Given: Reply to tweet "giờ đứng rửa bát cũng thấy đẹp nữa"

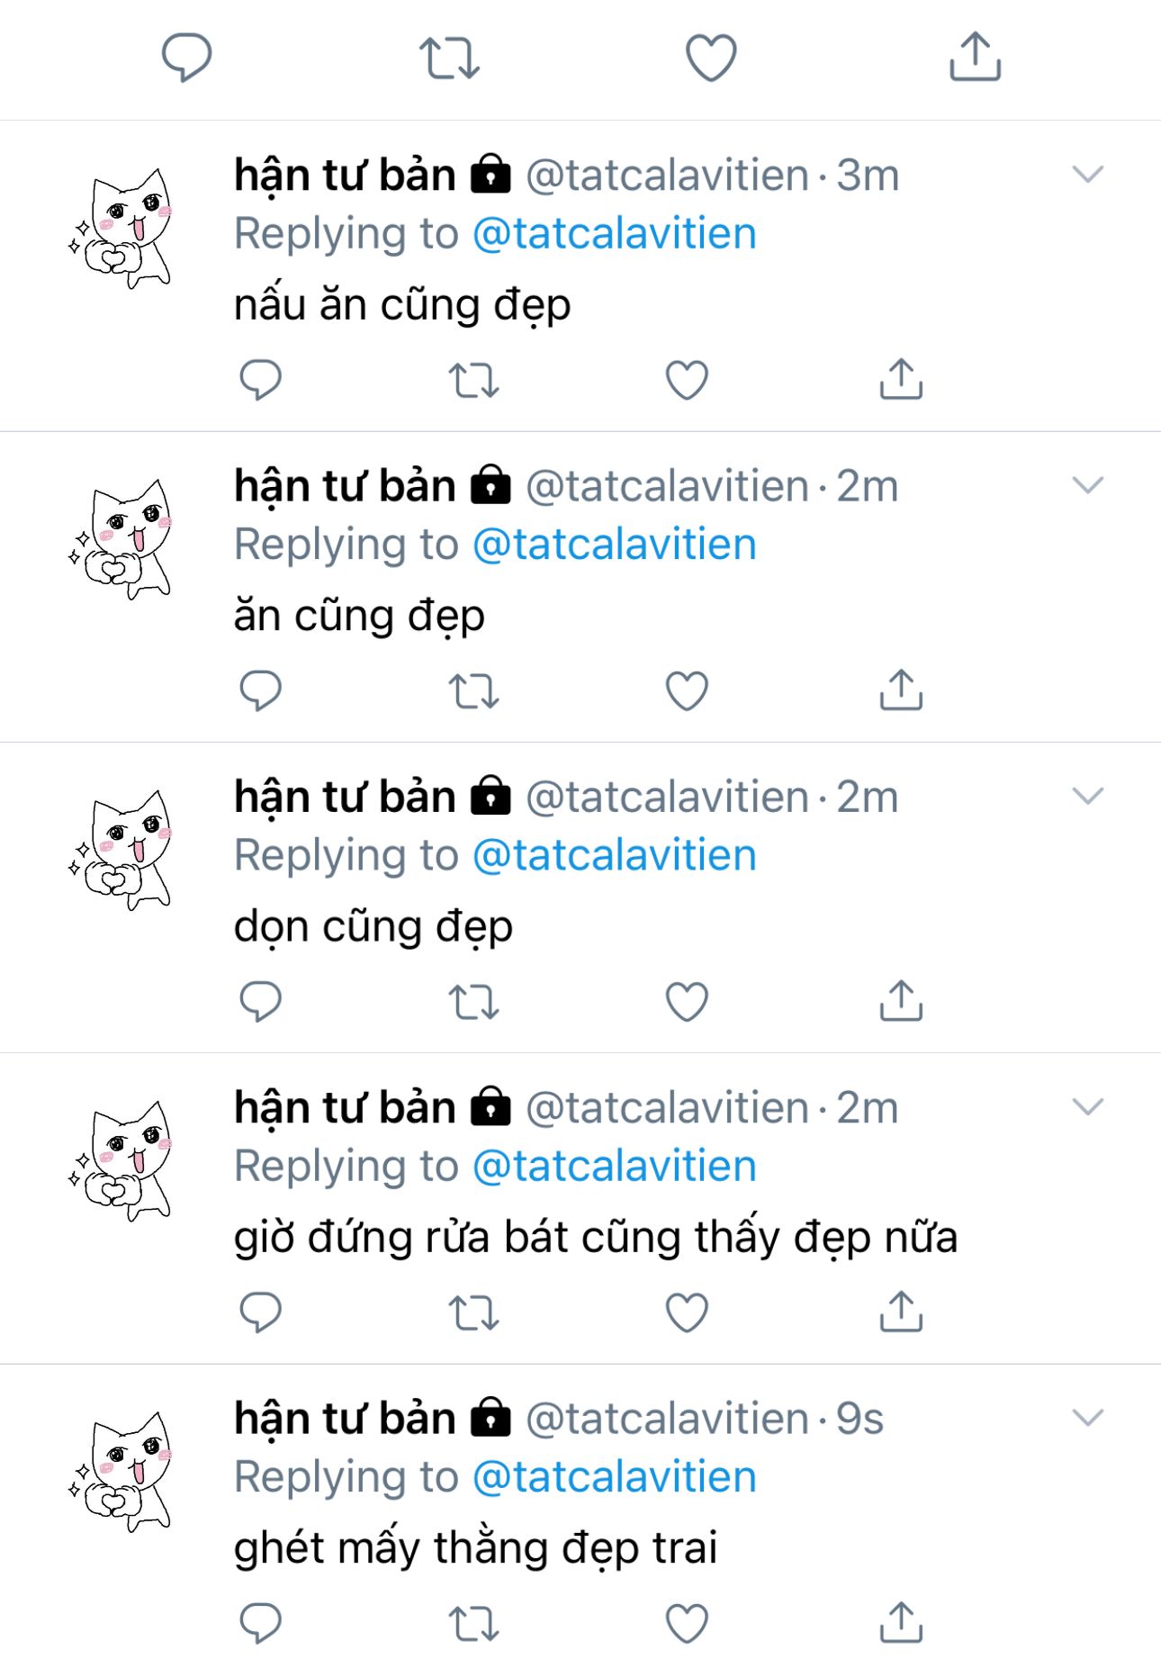Looking at the screenshot, I should coord(261,1312).
